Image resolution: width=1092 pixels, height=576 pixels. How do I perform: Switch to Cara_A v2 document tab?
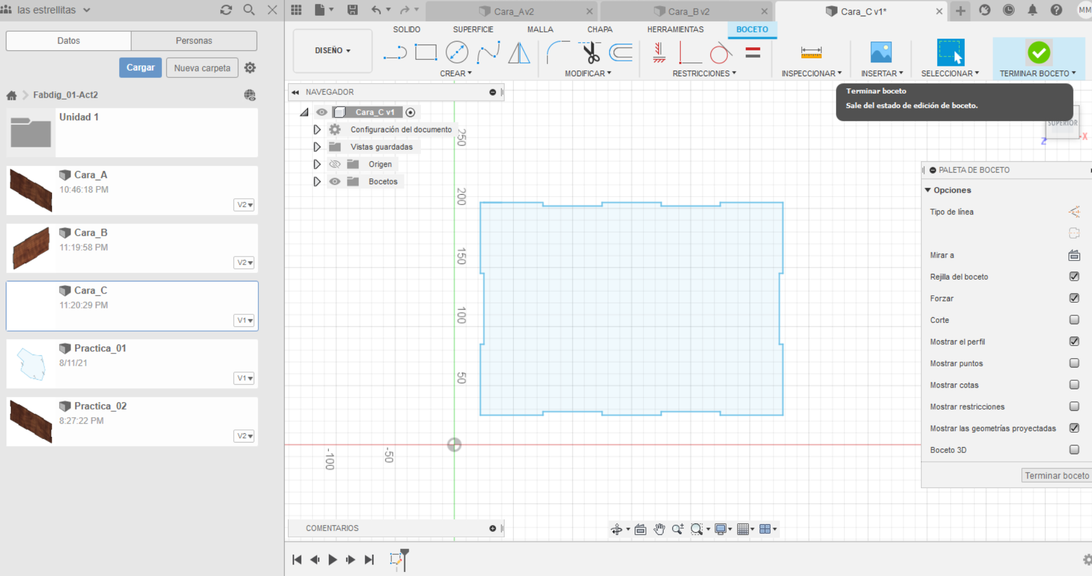tap(512, 11)
